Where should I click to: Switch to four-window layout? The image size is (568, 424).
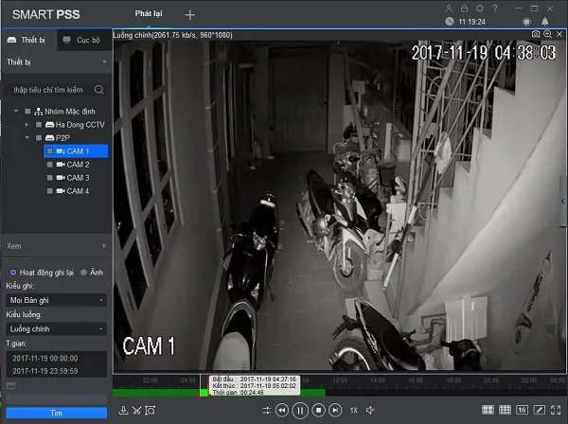point(488,410)
